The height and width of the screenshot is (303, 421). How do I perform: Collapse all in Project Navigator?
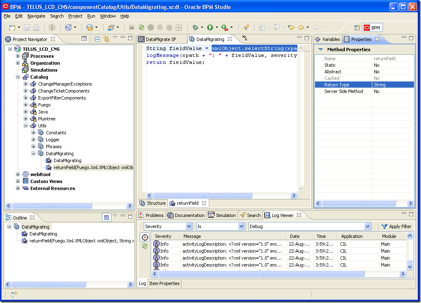tap(97, 39)
